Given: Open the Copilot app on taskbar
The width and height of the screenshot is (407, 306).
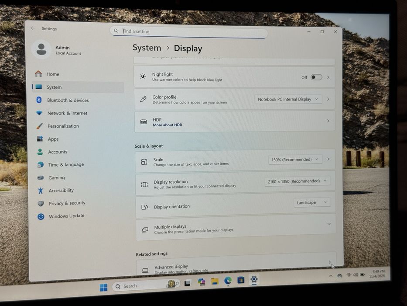Looking at the screenshot, I should click(201, 282).
